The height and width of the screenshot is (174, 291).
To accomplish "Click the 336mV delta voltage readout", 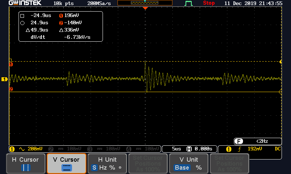I will [71, 30].
